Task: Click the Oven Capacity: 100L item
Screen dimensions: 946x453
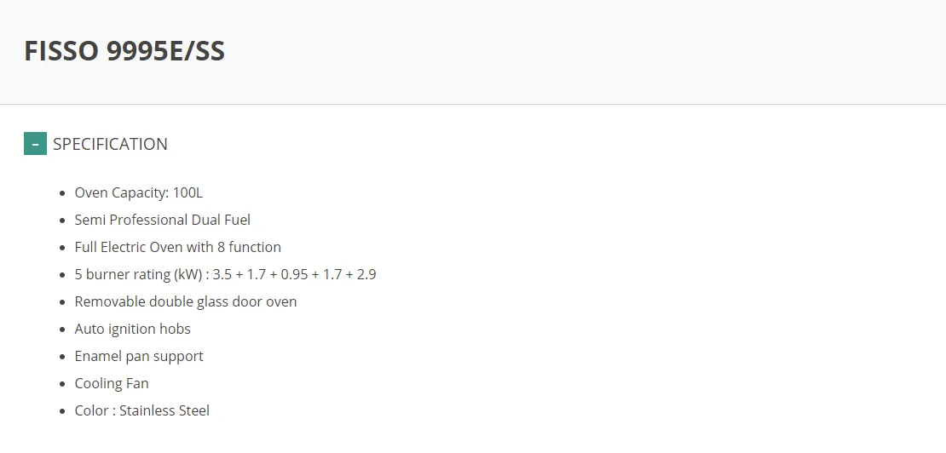Action: (x=139, y=192)
